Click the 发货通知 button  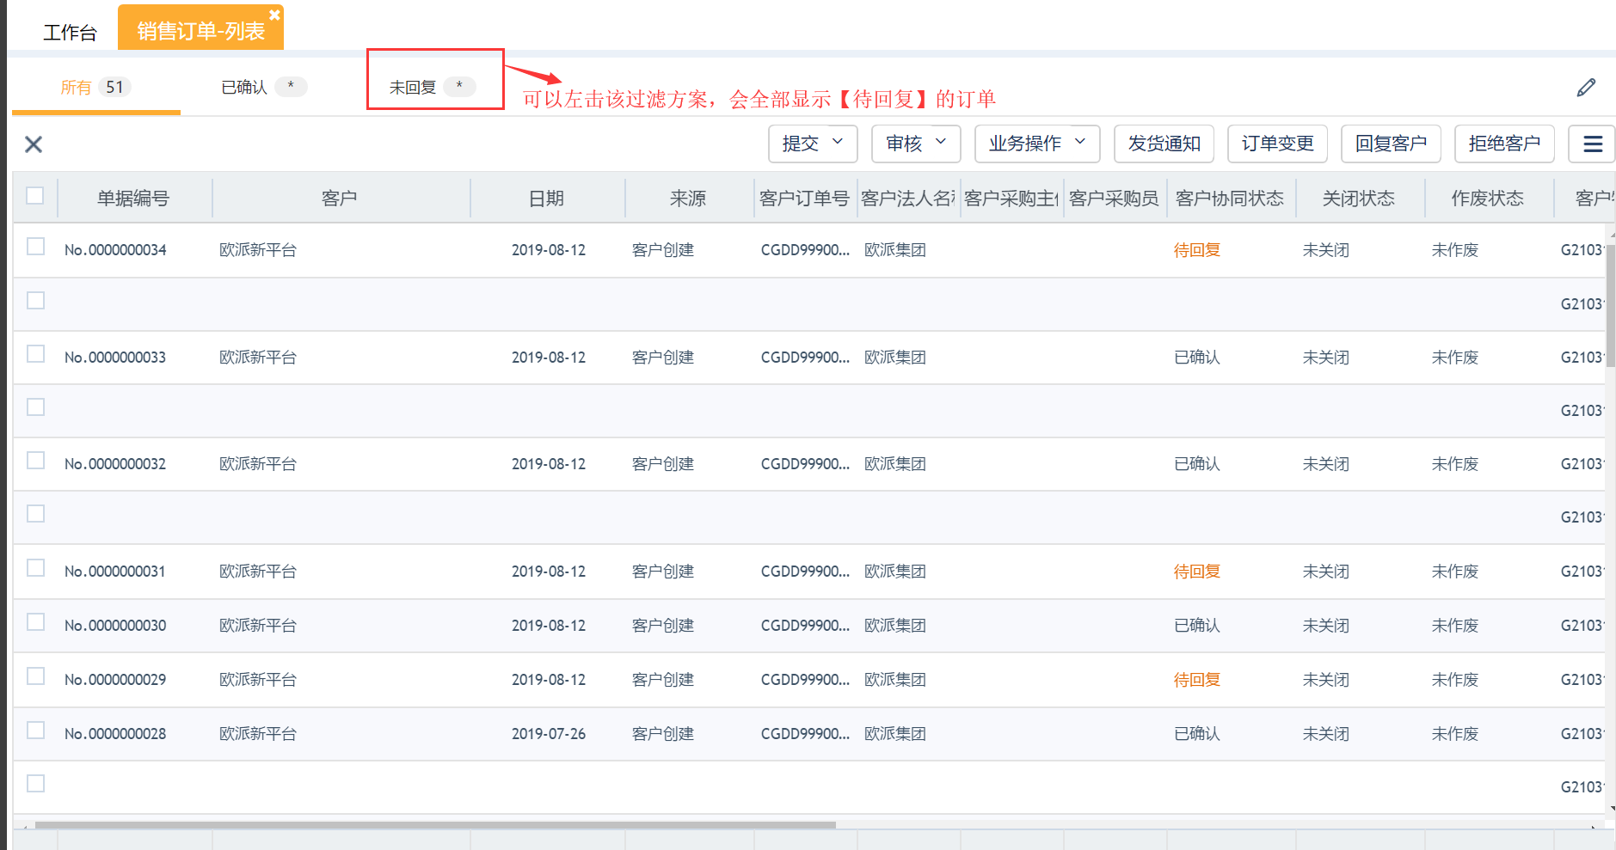(1164, 144)
